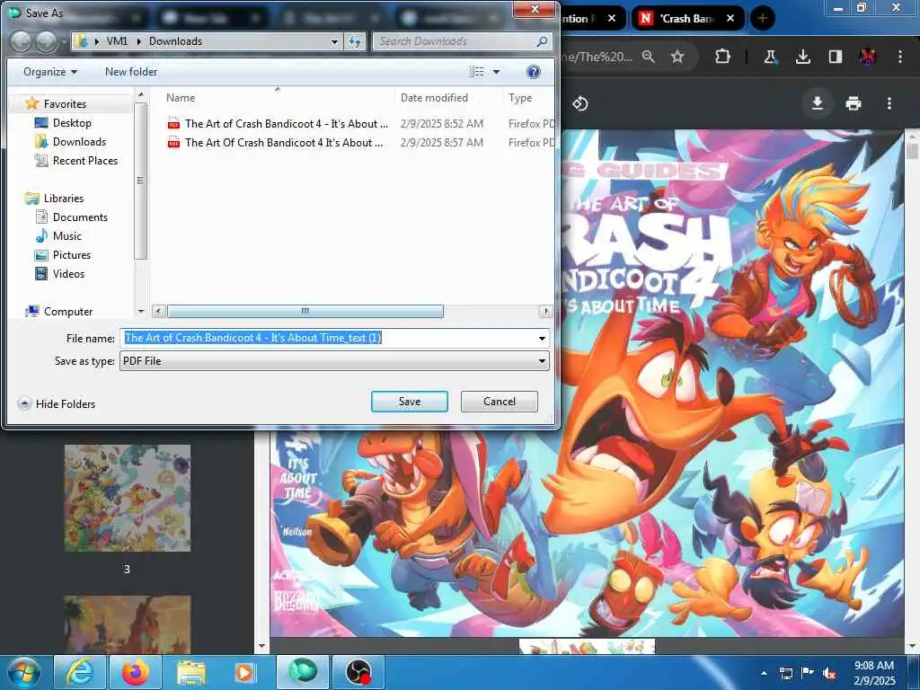The image size is (920, 690).
Task: Open the view options dropdown arrow
Action: pyautogui.click(x=496, y=72)
